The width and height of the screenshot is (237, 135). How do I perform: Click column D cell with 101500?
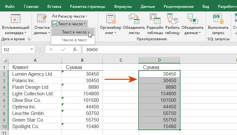159,100
